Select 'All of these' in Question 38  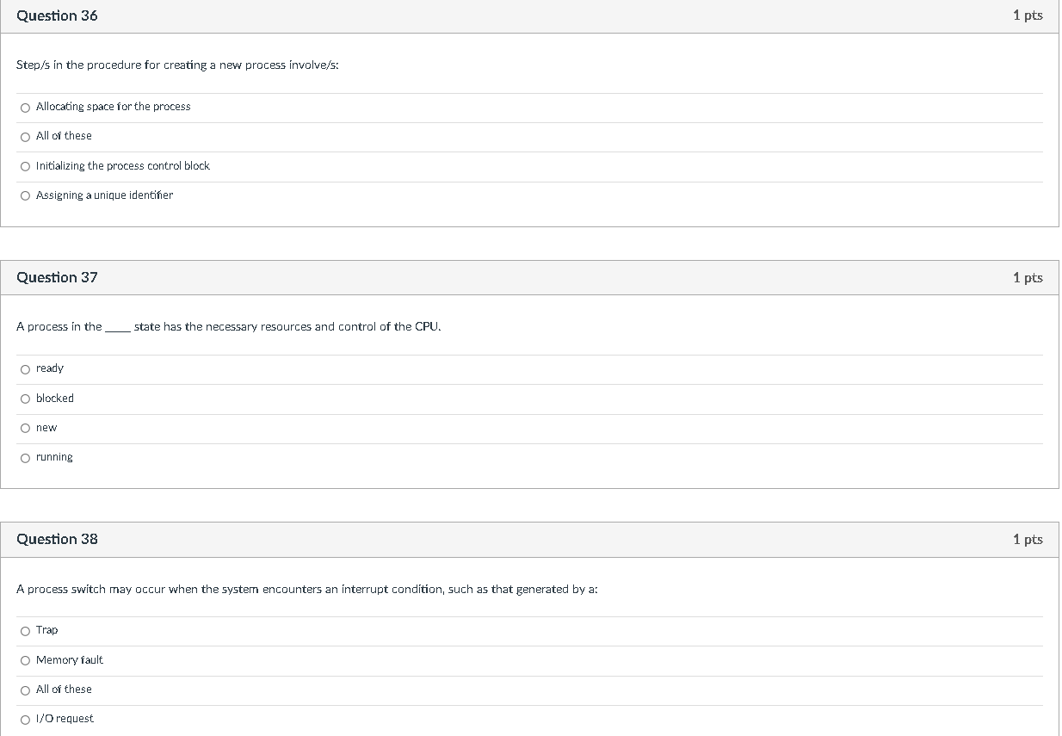(x=26, y=690)
